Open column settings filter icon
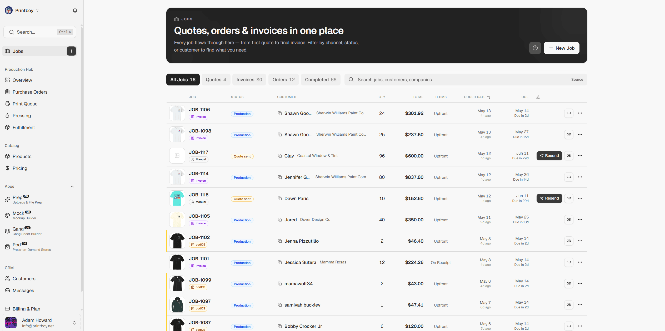The width and height of the screenshot is (665, 331). point(538,97)
